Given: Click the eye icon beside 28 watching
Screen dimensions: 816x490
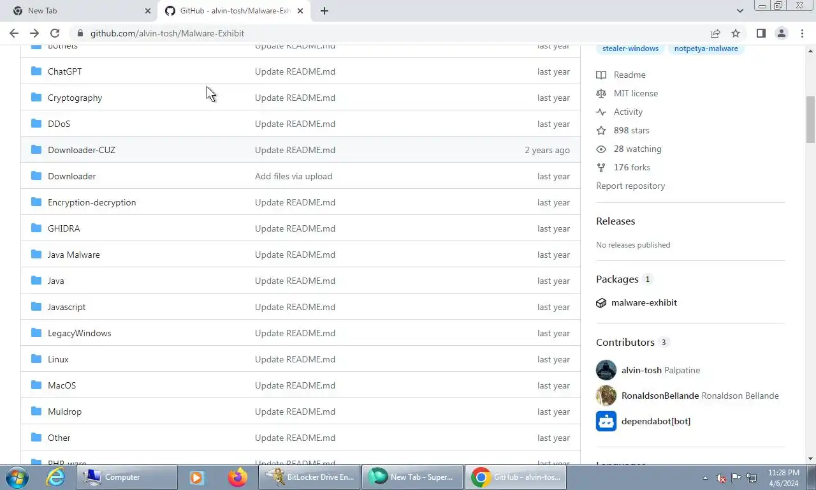Looking at the screenshot, I should (x=601, y=149).
